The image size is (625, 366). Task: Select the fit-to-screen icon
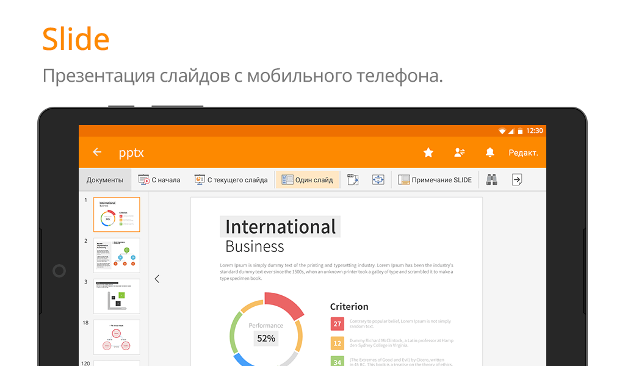click(378, 180)
